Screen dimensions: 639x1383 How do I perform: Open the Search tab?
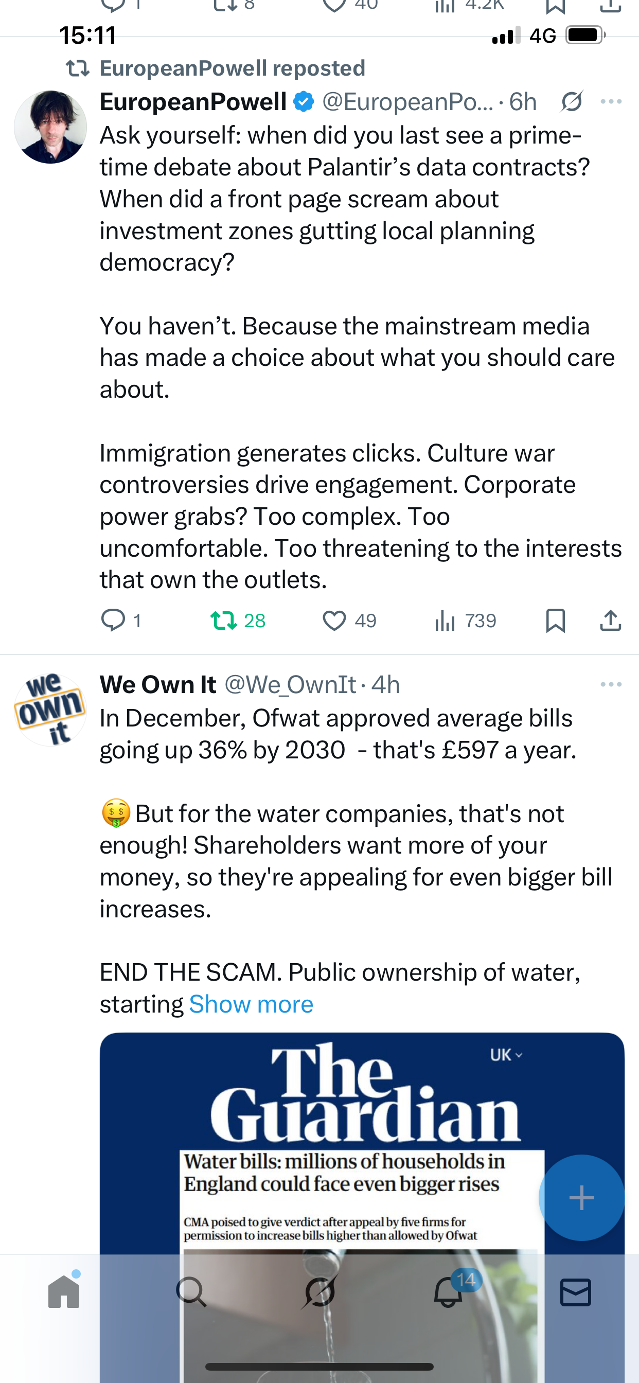tap(191, 1291)
